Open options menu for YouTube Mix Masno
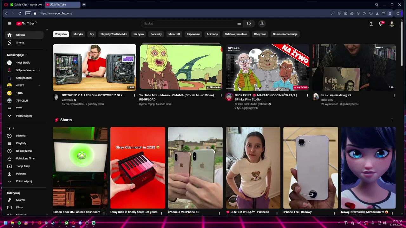406x228 pixels. click(x=221, y=96)
